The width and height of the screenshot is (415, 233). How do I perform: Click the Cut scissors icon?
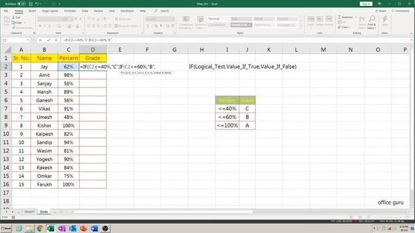click(x=14, y=17)
